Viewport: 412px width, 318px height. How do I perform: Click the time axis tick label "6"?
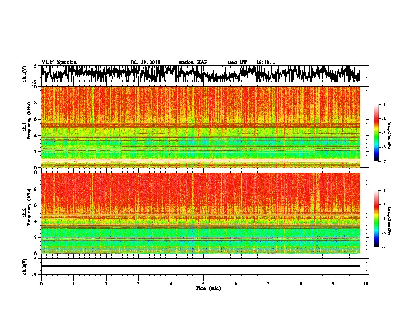(x=236, y=284)
